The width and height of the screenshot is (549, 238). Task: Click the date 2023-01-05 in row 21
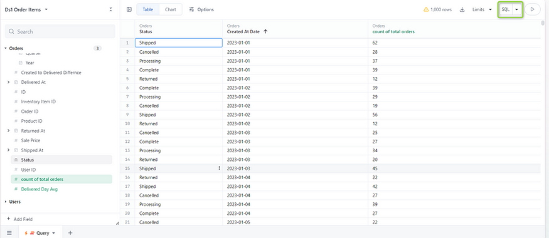238,222
